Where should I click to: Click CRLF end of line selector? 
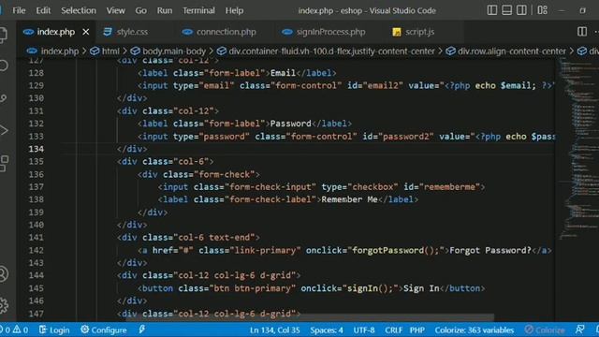pyautogui.click(x=393, y=330)
